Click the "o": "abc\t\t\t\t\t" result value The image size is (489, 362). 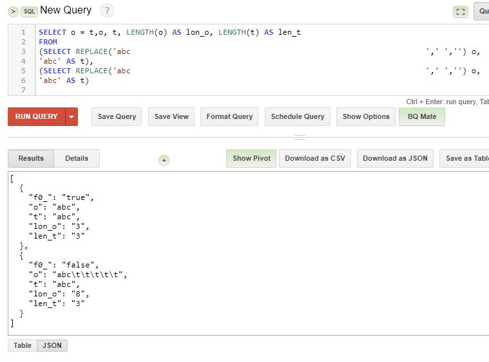click(90, 275)
